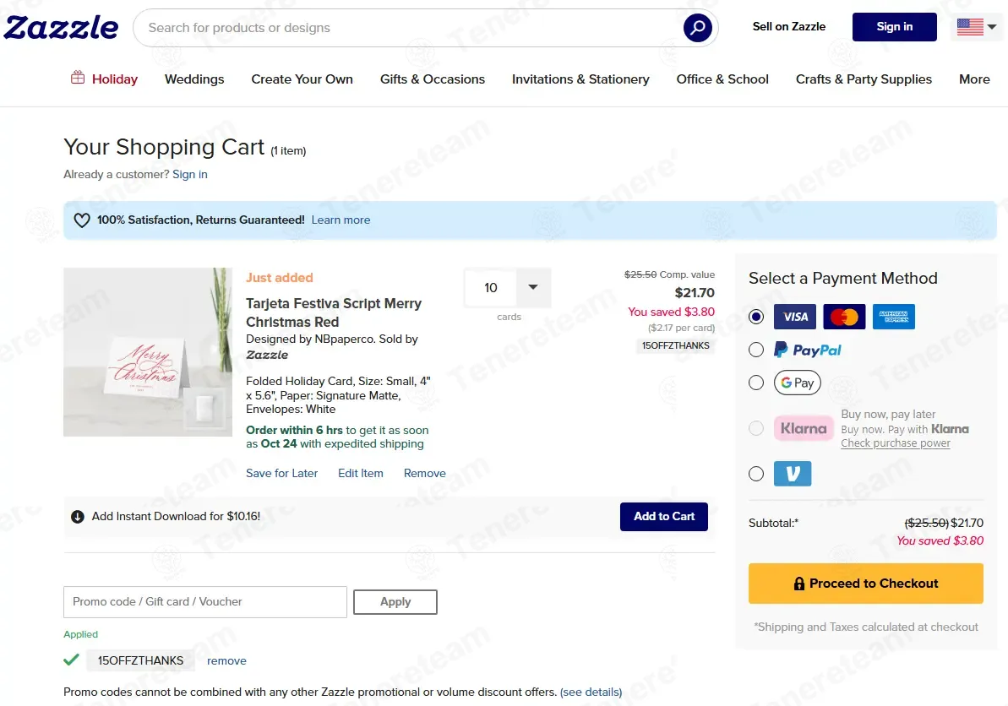Choose the Venmo payment radio button
1008x706 pixels.
point(756,474)
